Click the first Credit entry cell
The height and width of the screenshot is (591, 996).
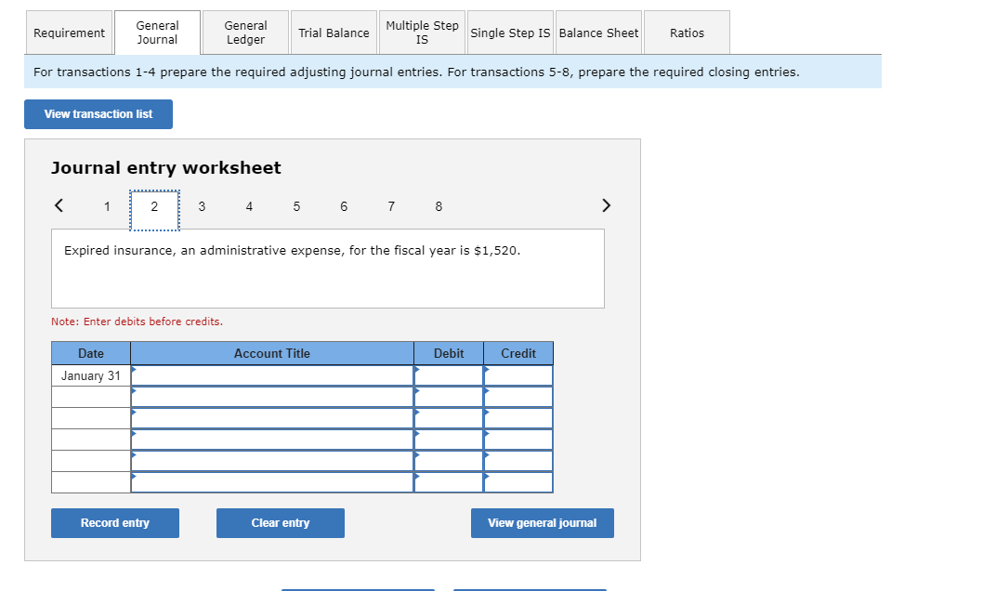[518, 375]
